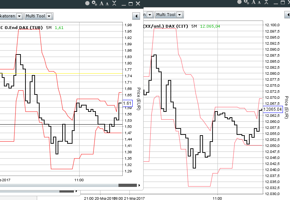Increase font size with large A in CIT window
290x200 pixels.
point(253,2)
